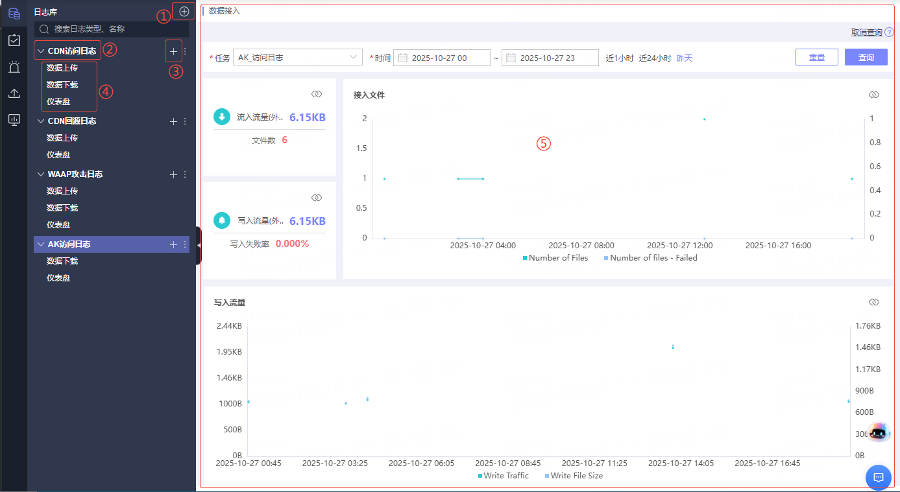Click the link icon on 接入文件 chart
This screenshot has width=900, height=492.
coord(873,95)
